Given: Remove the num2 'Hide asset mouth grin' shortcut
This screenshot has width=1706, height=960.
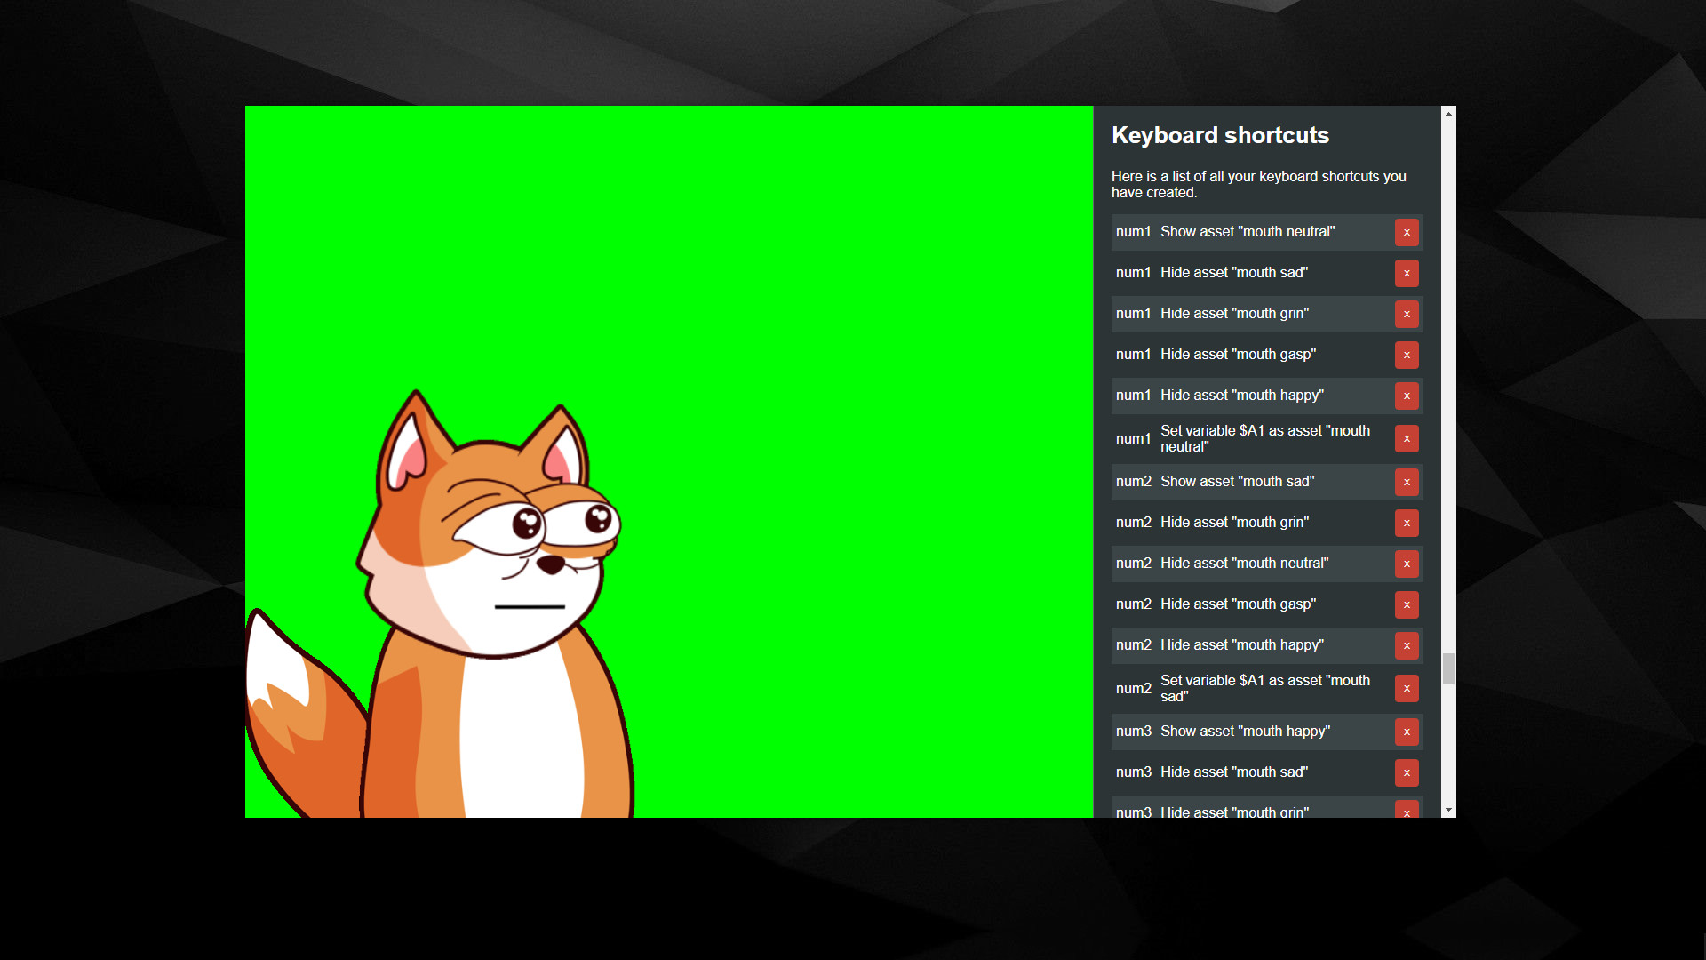Looking at the screenshot, I should pos(1407,523).
